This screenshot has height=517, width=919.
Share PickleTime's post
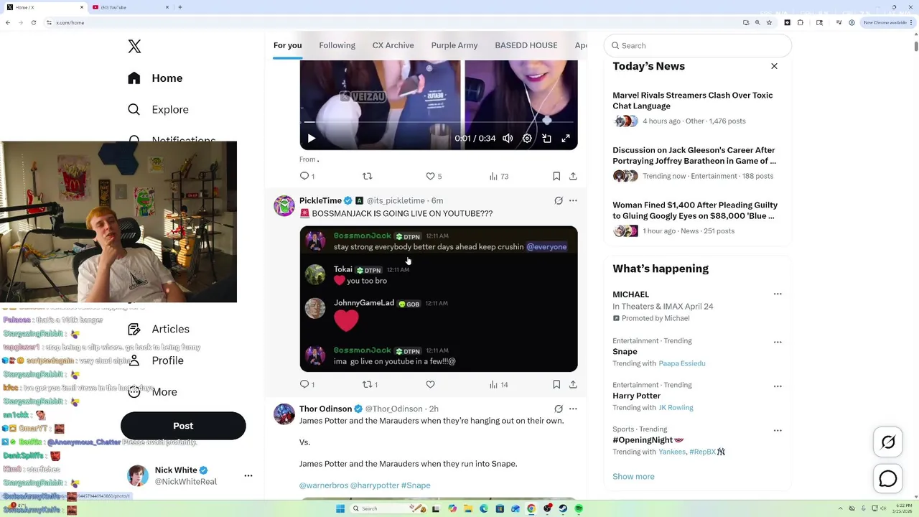pyautogui.click(x=573, y=384)
